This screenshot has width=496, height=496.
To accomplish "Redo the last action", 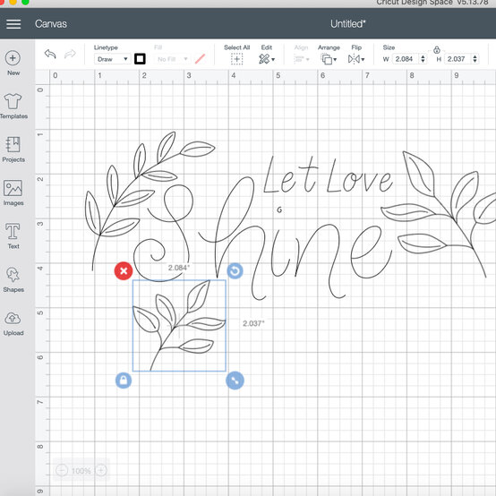I will coord(70,54).
